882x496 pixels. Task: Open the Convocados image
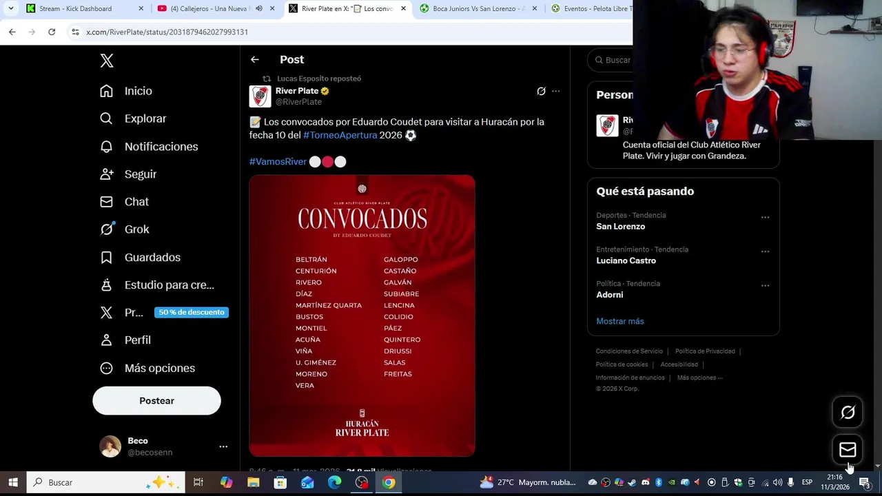[362, 316]
